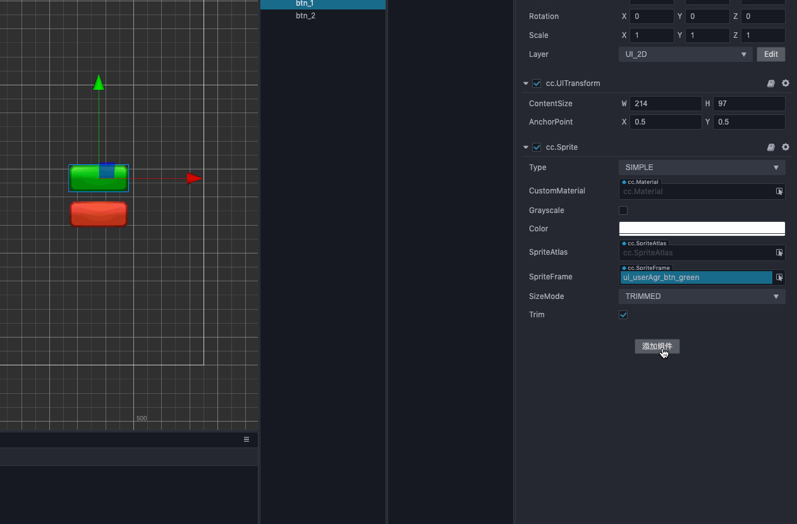Open the SizeMode TRIMMED dropdown
797x524 pixels.
click(702, 296)
